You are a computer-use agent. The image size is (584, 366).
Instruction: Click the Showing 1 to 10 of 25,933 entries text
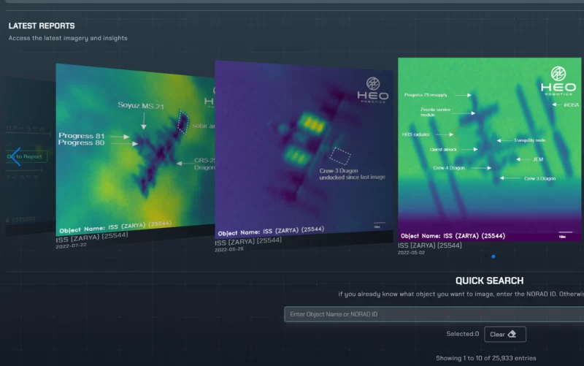tap(486, 358)
